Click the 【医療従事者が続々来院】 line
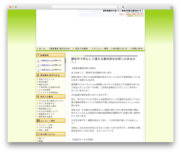The image size is (181, 153). click(x=84, y=68)
